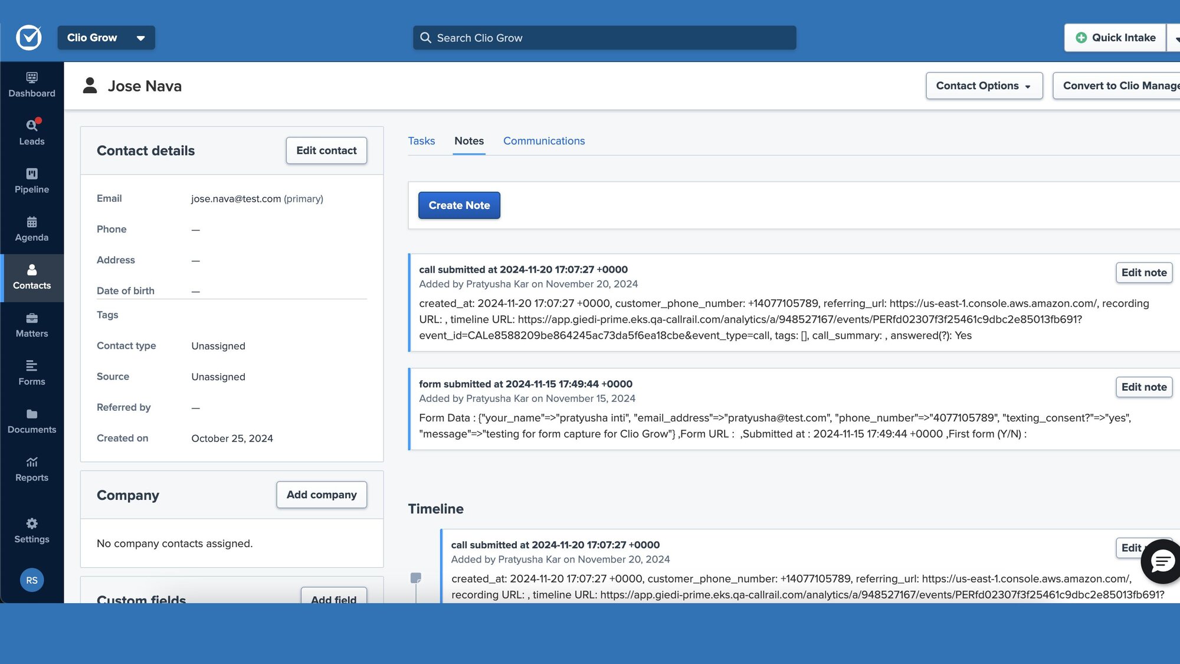Screen dimensions: 1180x664
Task: Edit the form submitted note
Action: point(1143,387)
